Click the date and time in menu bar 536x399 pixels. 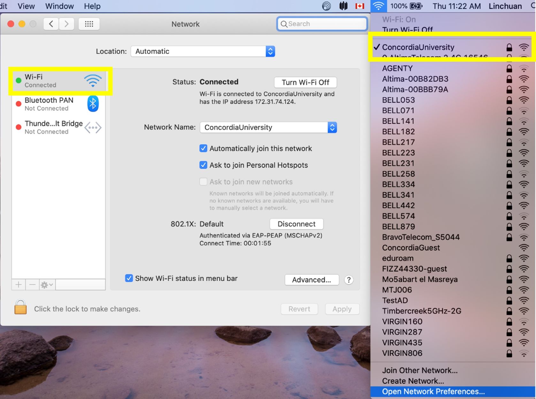456,6
